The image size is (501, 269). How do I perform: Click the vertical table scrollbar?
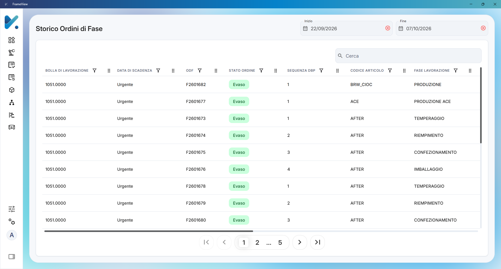481,105
